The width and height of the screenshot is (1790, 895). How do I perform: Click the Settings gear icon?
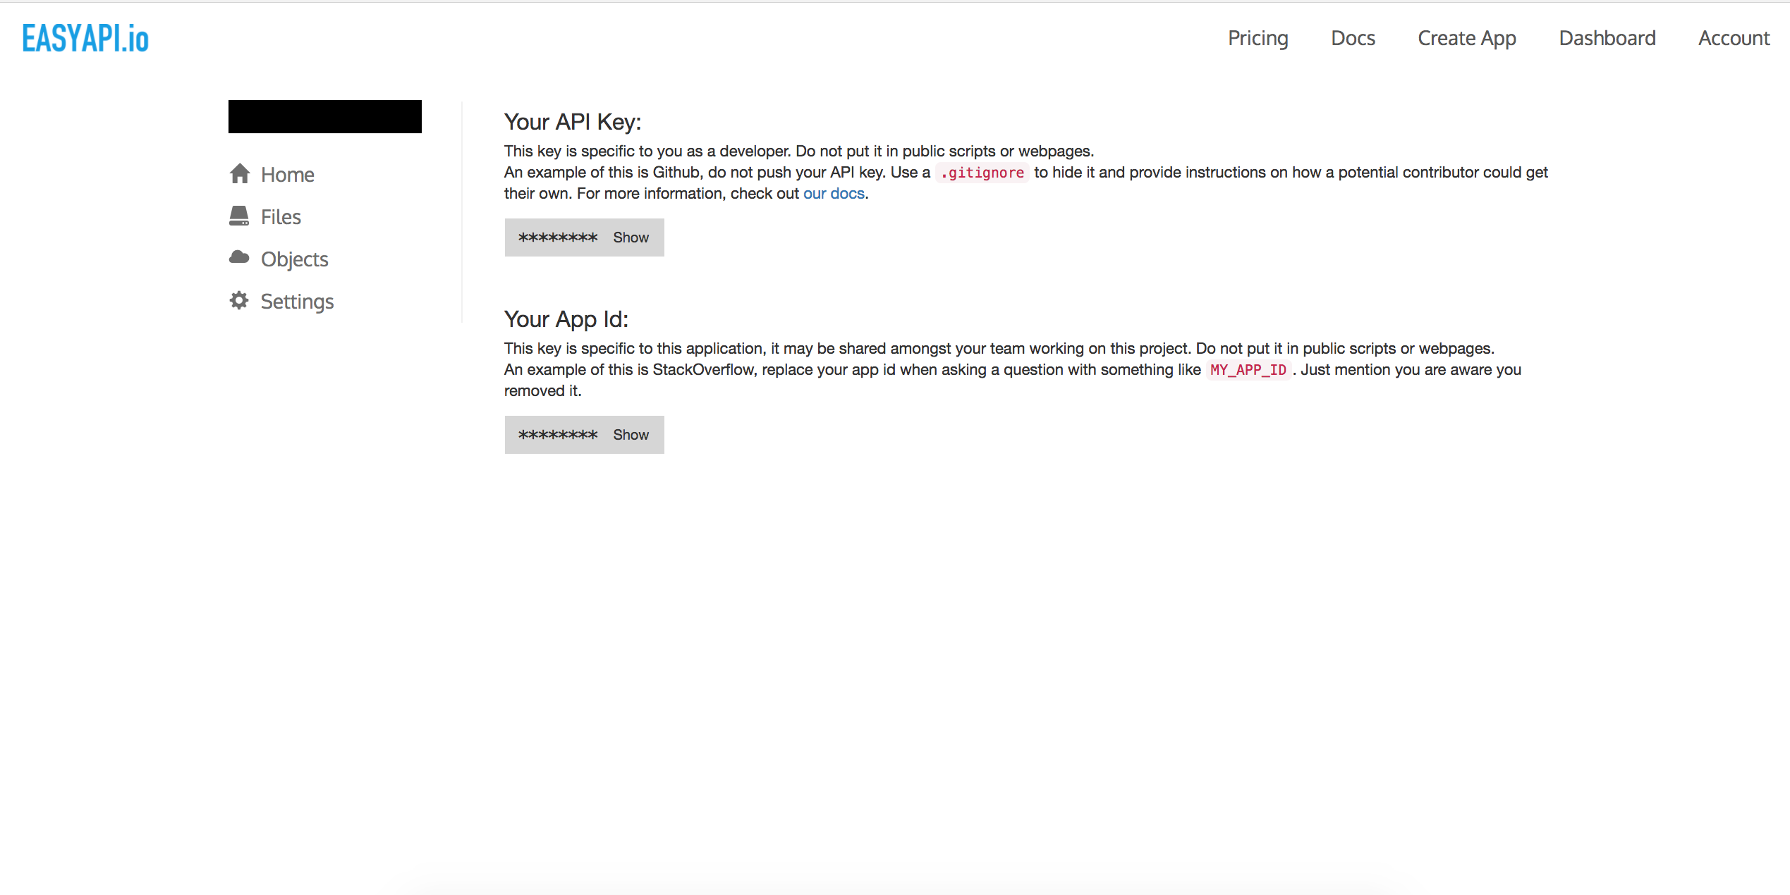239,300
